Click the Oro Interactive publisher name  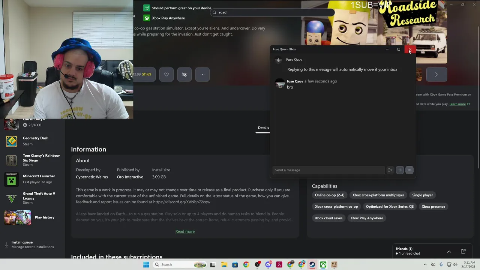point(130,177)
